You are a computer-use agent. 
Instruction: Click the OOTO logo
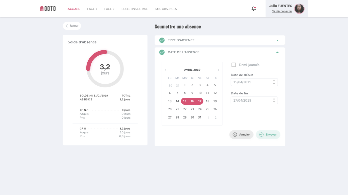coord(48,9)
